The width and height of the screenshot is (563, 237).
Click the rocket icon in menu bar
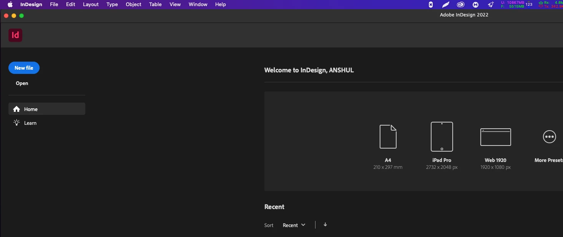491,5
